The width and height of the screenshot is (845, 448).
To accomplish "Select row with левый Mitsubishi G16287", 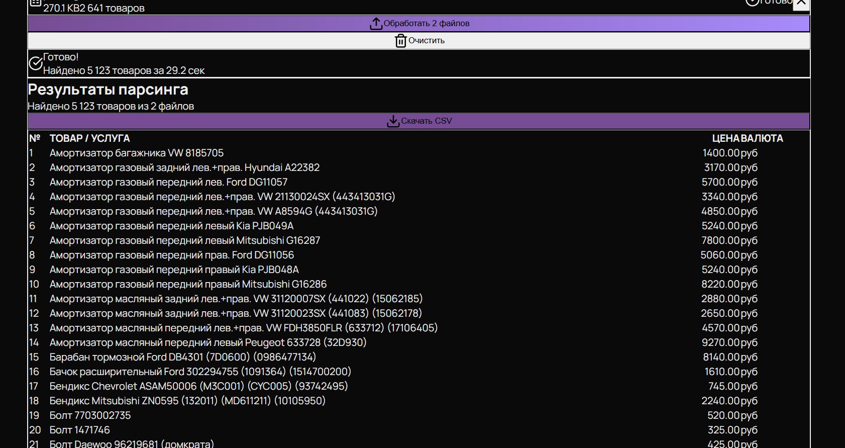I will [x=418, y=240].
